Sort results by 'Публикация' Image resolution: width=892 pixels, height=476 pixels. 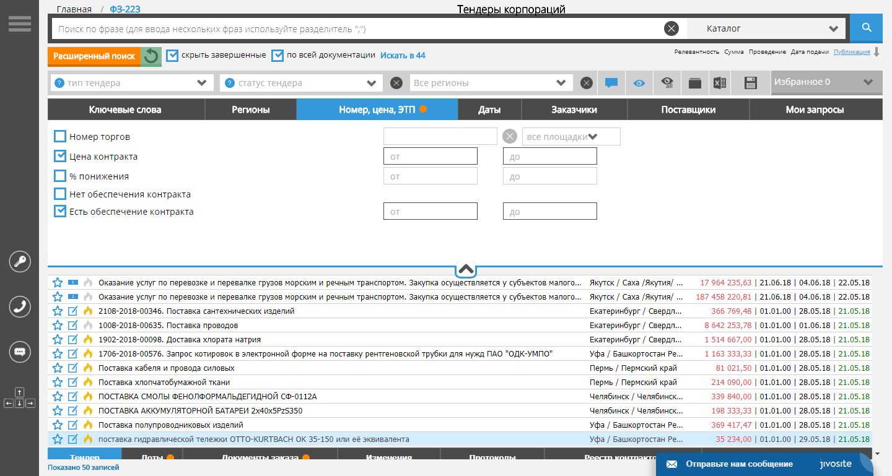(x=852, y=52)
